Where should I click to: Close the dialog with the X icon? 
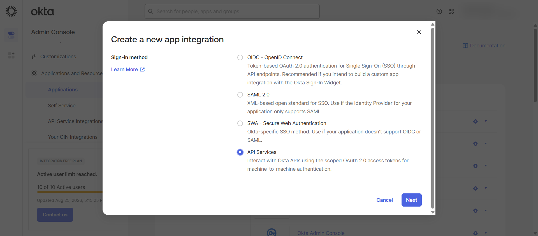419,32
